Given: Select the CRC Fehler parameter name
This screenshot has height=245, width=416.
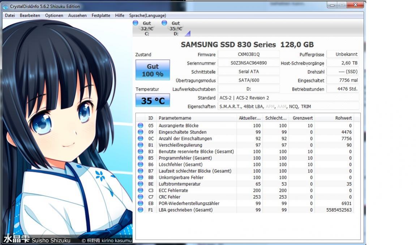Looking at the screenshot, I should [x=170, y=197].
